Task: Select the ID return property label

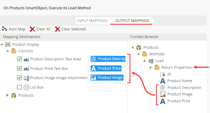Action: [x=169, y=74]
